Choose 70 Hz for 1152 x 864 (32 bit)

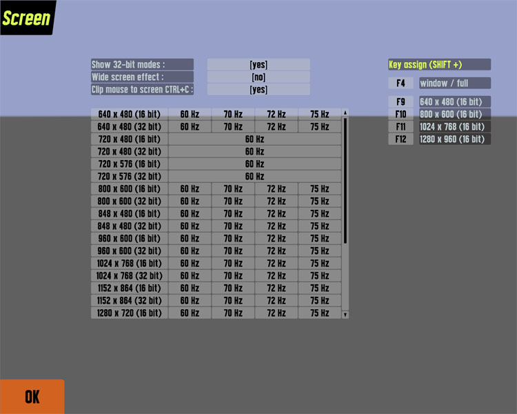pyautogui.click(x=233, y=300)
